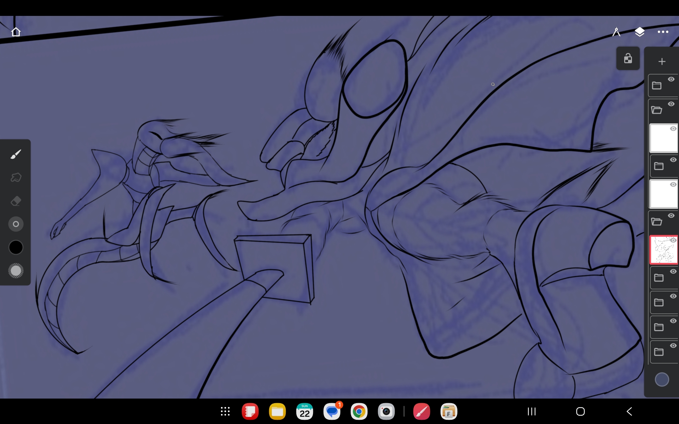Screen dimensions: 679x424
Task: Hide the selected sketch layer
Action: pyautogui.click(x=673, y=240)
